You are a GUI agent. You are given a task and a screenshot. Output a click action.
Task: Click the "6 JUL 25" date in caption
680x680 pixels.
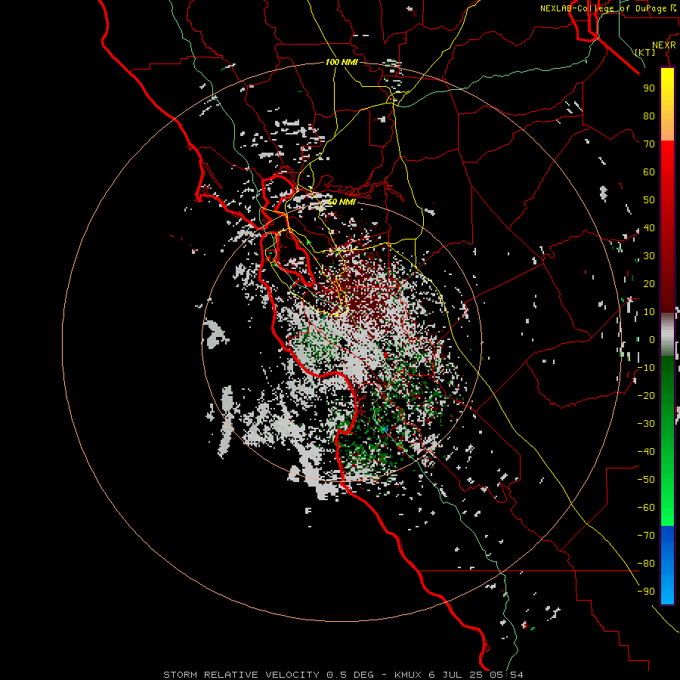456,675
